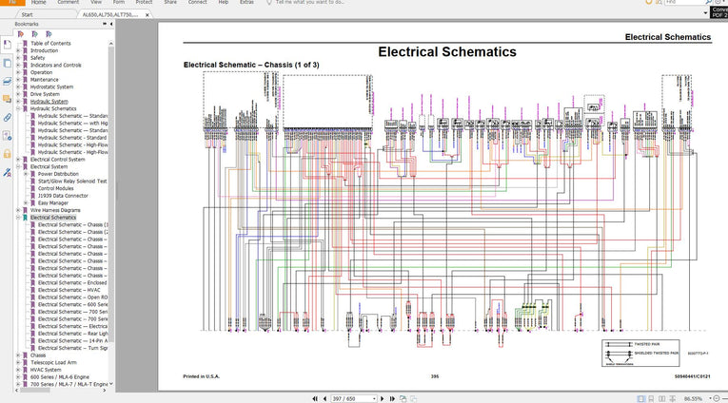Switch to the Start document tab
This screenshot has height=403, width=728.
[x=26, y=15]
